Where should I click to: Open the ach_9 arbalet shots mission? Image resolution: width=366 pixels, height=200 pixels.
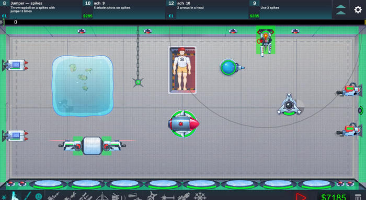pyautogui.click(x=124, y=9)
